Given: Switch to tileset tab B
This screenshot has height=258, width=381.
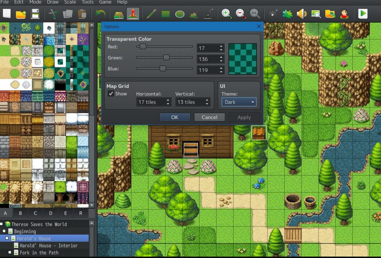Looking at the screenshot, I should 21,213.
